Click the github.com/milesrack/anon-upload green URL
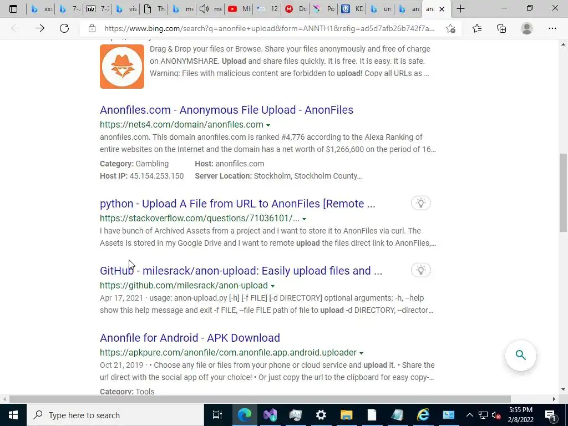The width and height of the screenshot is (568, 426). coord(184,286)
